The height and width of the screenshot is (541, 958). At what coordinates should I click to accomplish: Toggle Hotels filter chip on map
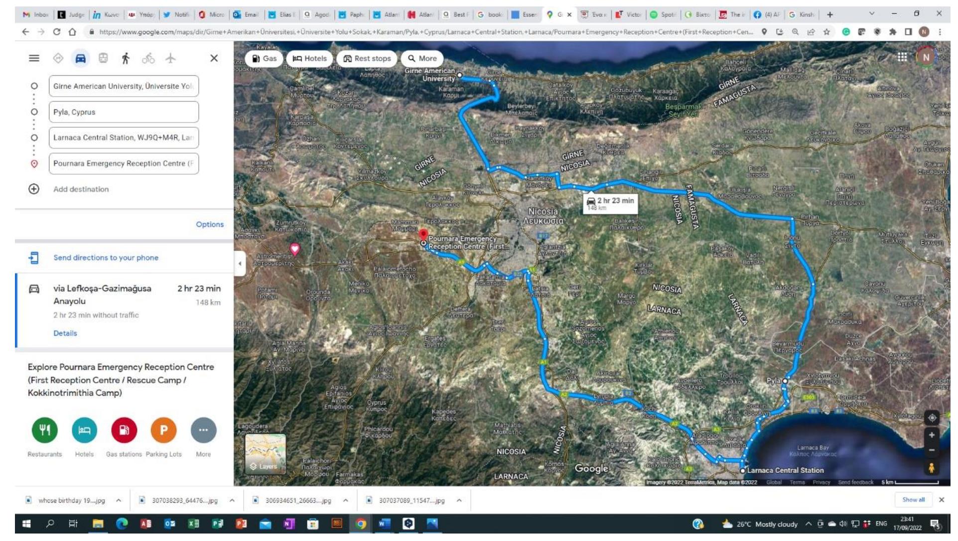[x=309, y=58]
